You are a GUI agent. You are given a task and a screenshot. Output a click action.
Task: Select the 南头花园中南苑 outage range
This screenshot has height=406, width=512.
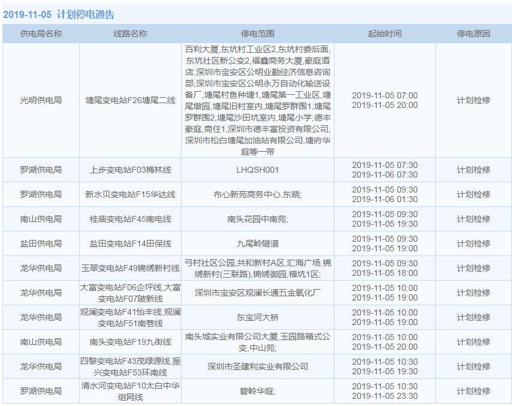coord(257,219)
